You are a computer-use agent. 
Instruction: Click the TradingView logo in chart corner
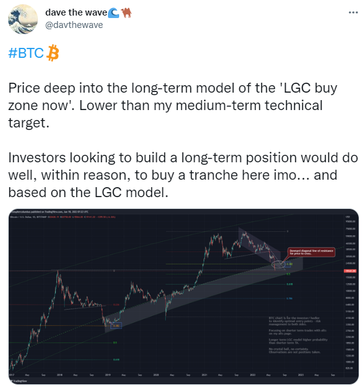(19, 381)
